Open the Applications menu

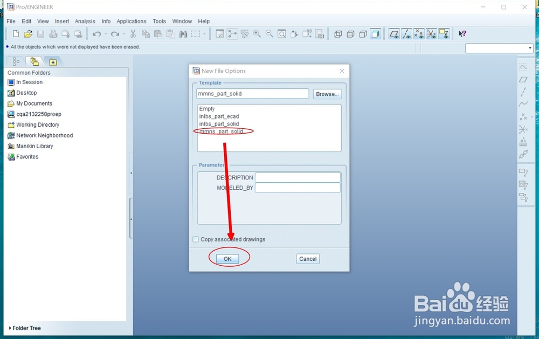[132, 22]
